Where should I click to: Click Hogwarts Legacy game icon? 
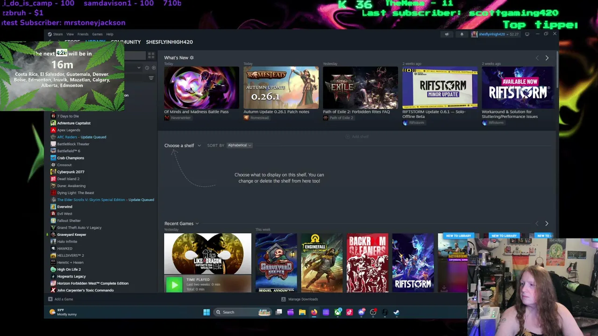pyautogui.click(x=53, y=276)
